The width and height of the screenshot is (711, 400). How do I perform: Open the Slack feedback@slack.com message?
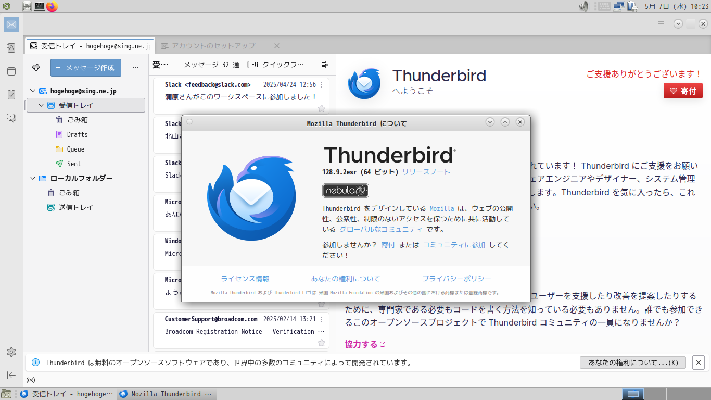[x=242, y=96]
